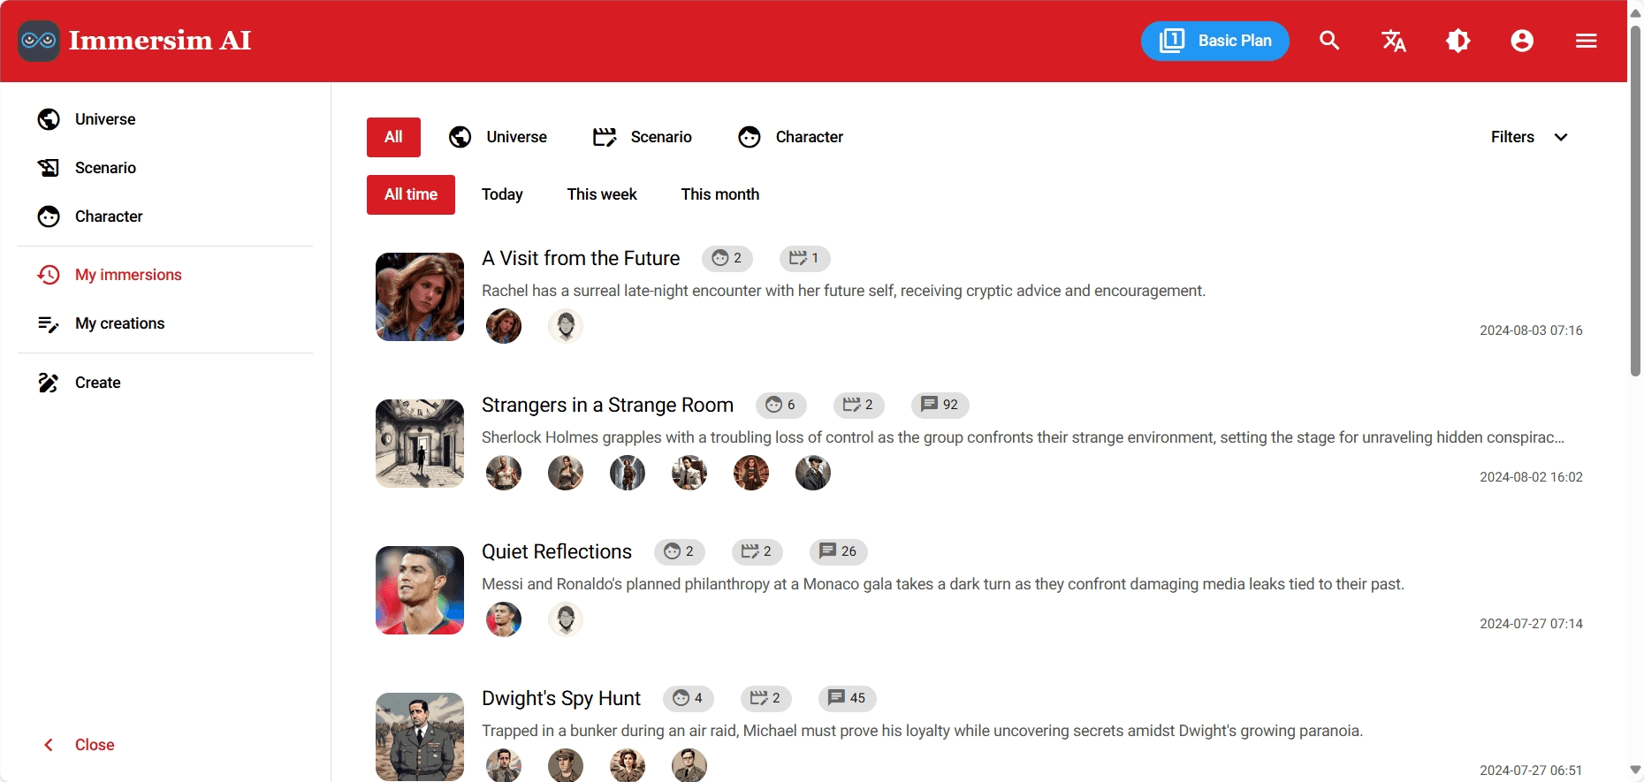
Task: Open the Quiet Reflections Ronaldo thumbnail
Action: click(420, 590)
